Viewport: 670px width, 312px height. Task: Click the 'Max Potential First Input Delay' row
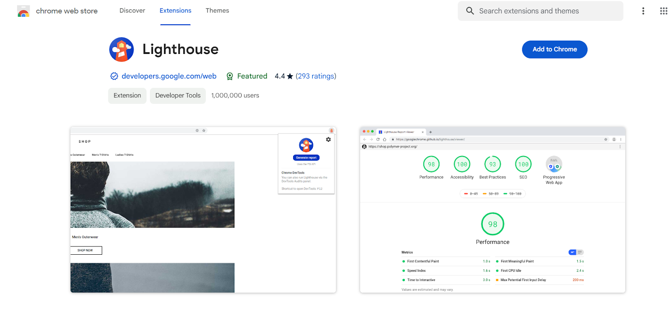tap(540, 280)
